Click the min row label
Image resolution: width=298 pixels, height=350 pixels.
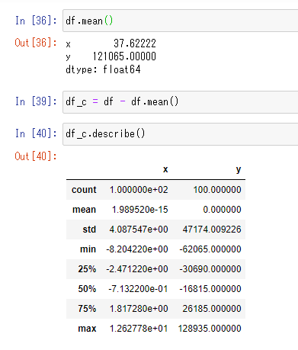tap(88, 249)
